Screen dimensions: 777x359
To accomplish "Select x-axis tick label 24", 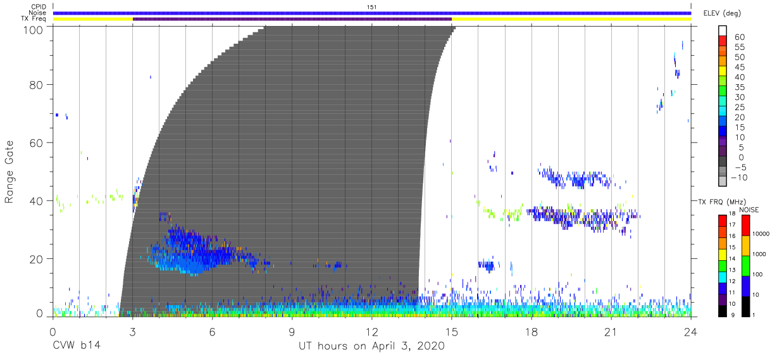I will click(x=690, y=332).
